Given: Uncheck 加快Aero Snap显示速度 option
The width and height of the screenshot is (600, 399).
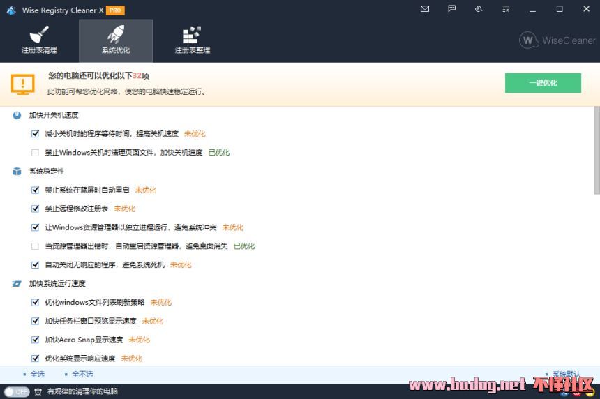Looking at the screenshot, I should (35, 340).
